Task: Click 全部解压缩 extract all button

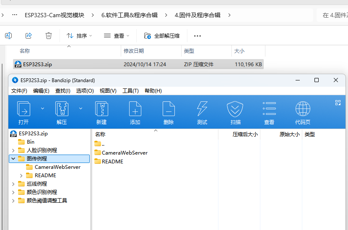Action: point(162,36)
